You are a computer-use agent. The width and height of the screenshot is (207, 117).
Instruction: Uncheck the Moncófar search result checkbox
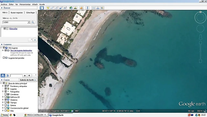(x=5, y=28)
